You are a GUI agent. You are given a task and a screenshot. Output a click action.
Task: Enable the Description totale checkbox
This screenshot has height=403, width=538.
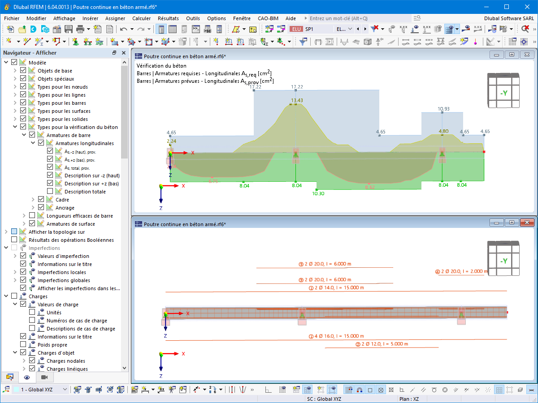pos(50,192)
